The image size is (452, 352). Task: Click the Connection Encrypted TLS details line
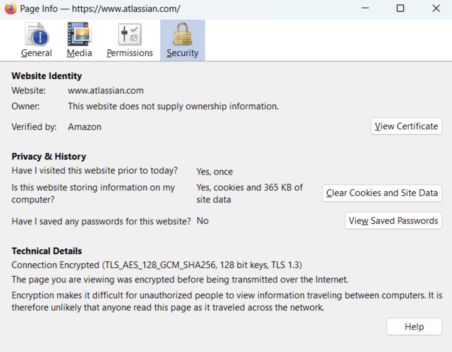click(x=157, y=265)
